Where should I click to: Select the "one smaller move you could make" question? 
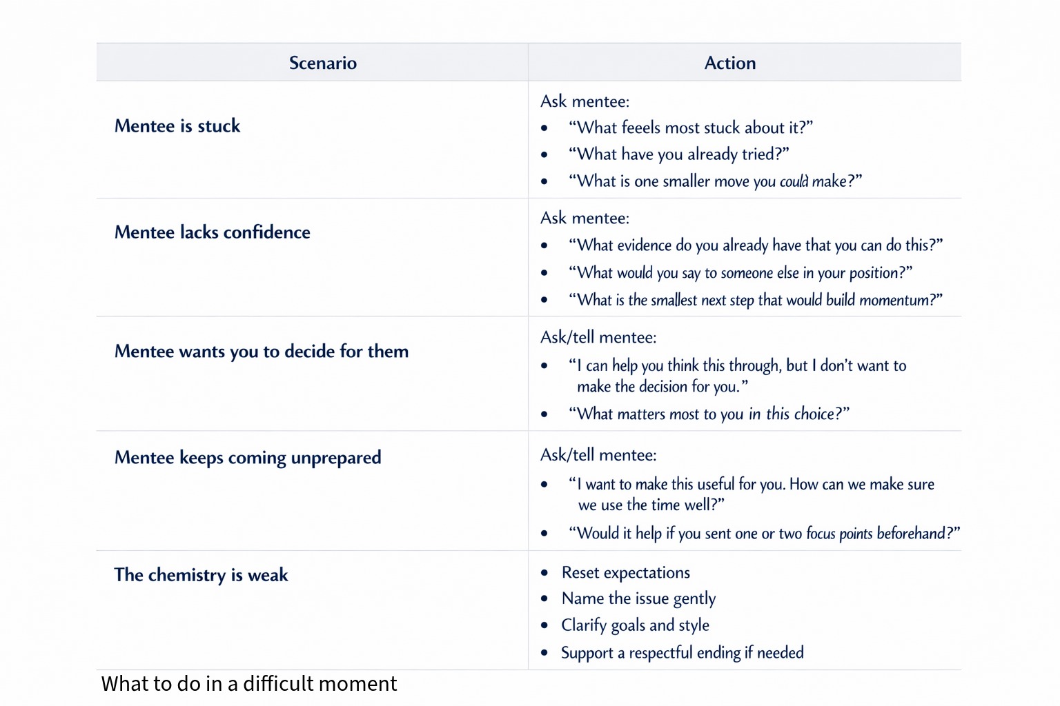click(x=715, y=181)
